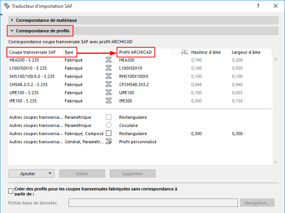This screenshot has width=285, height=213.
Task: Click the Profil ARCHICAD column header
Action: coord(145,52)
